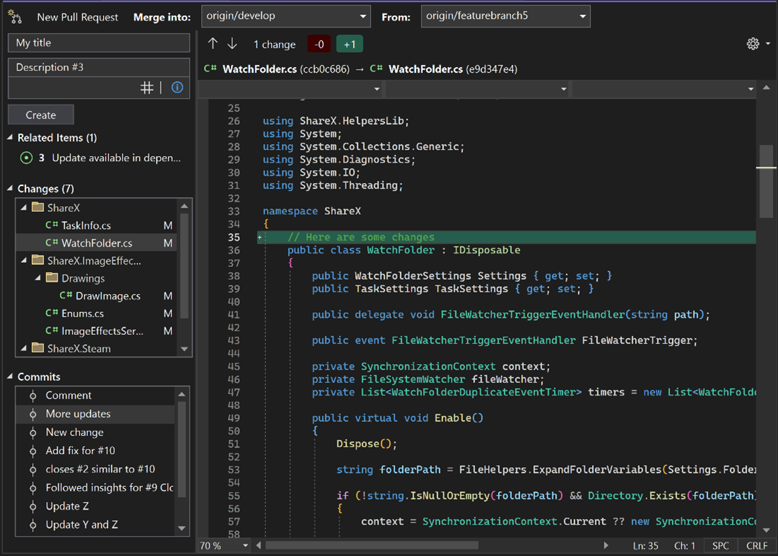Go to previous change with up arrow
The width and height of the screenshot is (778, 556).
[x=213, y=44]
